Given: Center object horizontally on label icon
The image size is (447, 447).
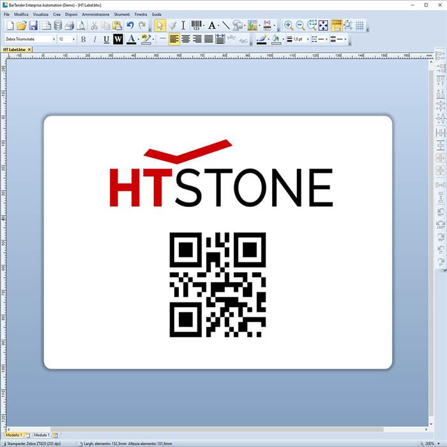Looking at the screenshot, I should pyautogui.click(x=441, y=158).
